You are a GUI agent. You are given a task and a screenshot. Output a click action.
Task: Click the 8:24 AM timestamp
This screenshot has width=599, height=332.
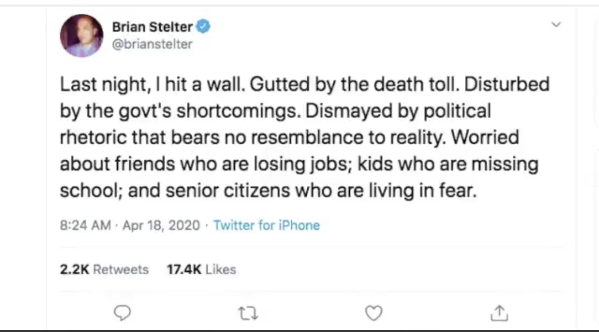[x=85, y=225]
